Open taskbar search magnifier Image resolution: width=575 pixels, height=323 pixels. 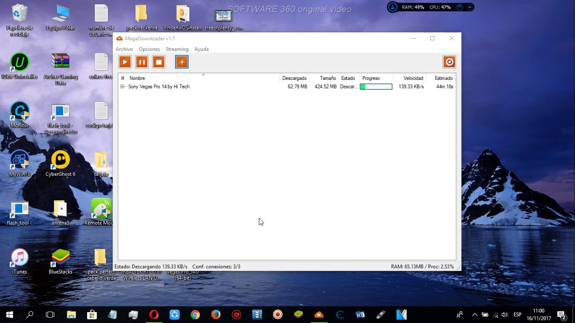click(30, 314)
